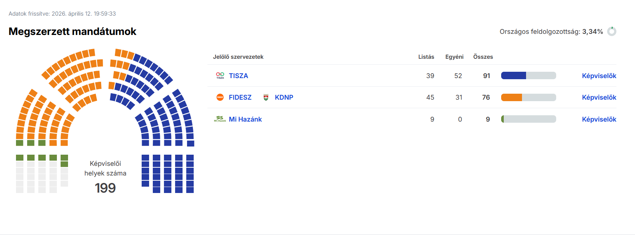This screenshot has width=635, height=235.
Task: Click the KDNP crest logo icon
Action: [x=266, y=97]
